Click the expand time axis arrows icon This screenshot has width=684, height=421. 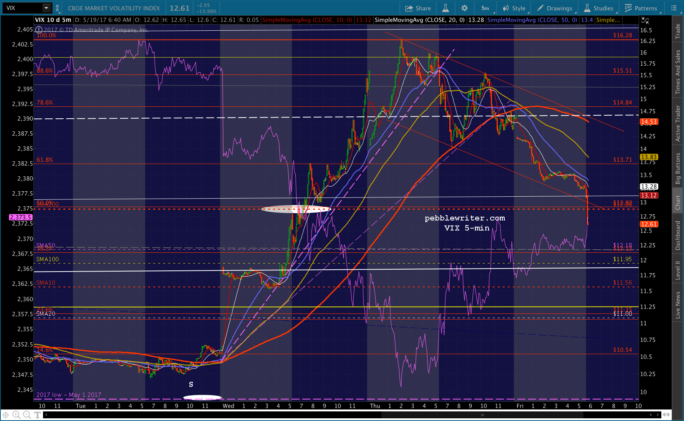point(666,415)
